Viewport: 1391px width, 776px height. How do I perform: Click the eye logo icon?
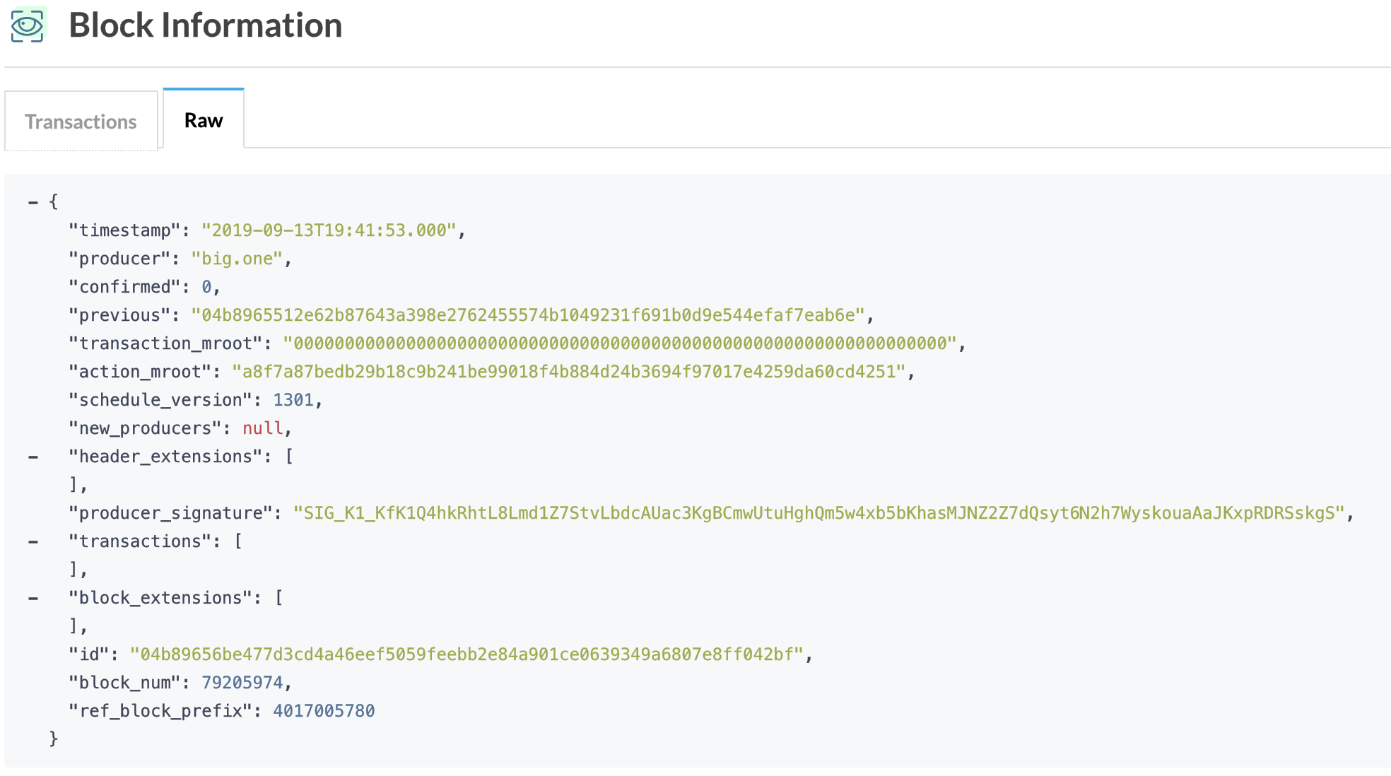point(28,25)
